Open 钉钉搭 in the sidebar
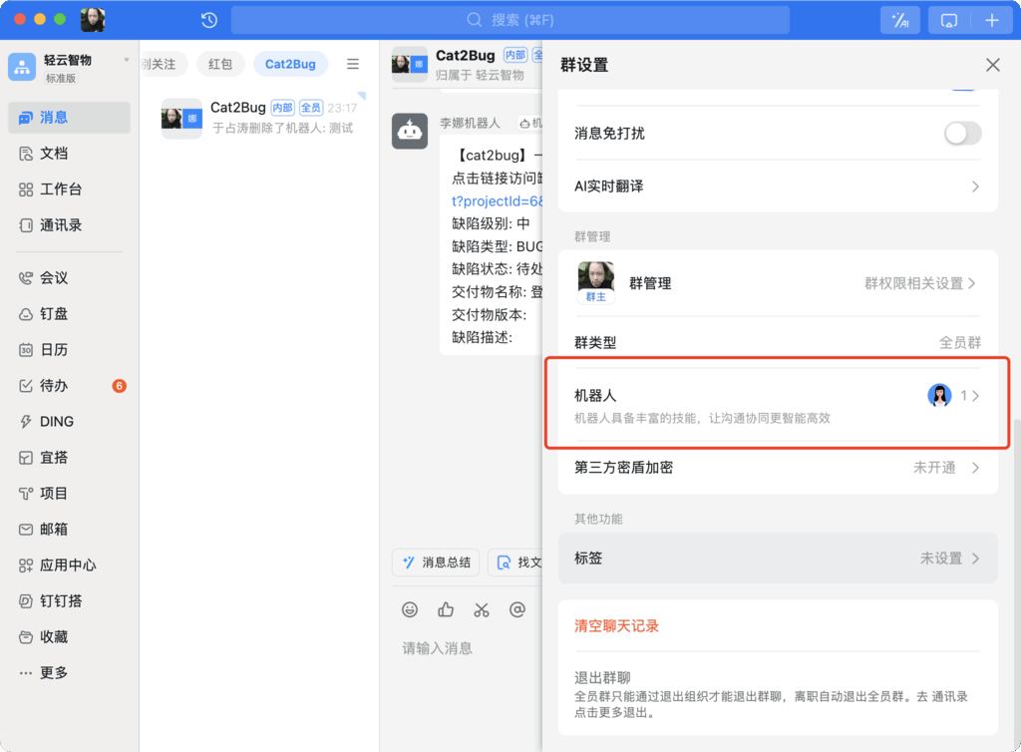 69,601
